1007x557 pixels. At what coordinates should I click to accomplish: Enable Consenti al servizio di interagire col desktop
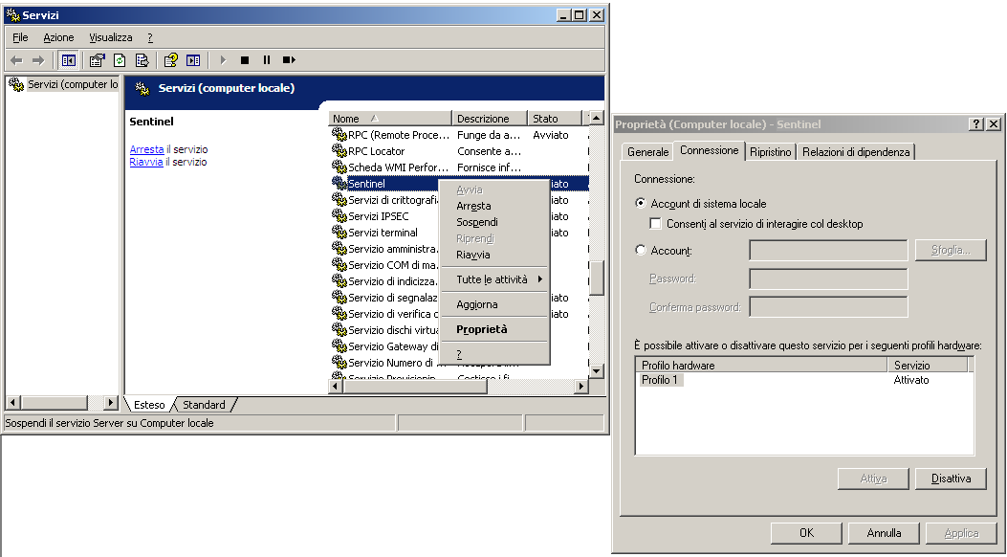pyautogui.click(x=656, y=224)
